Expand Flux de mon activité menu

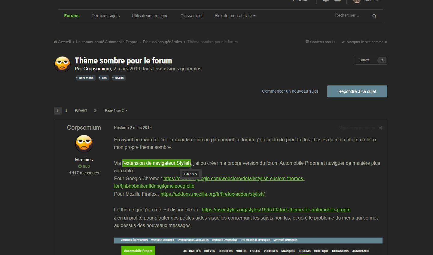pos(235,16)
